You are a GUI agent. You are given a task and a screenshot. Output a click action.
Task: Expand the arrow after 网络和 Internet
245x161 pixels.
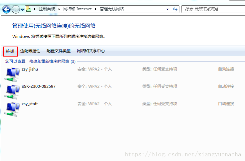point(96,9)
